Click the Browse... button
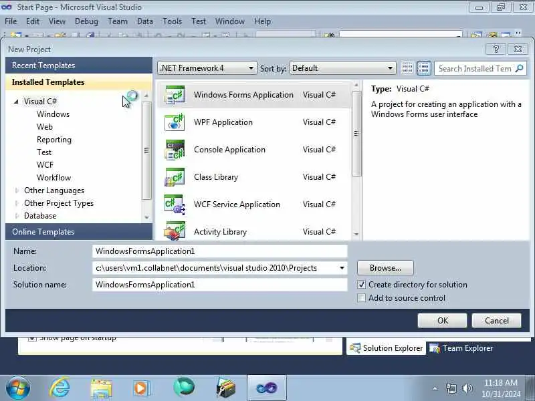535x401 pixels. coord(385,268)
